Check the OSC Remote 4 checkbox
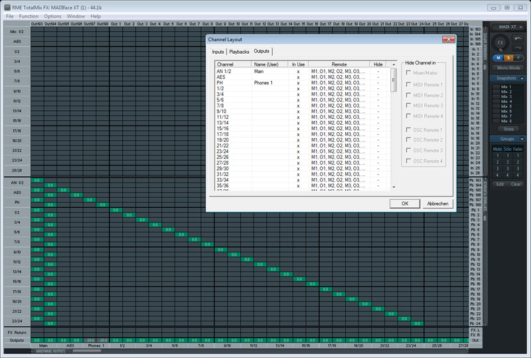Viewport: 531px width, 358px height. coord(408,161)
